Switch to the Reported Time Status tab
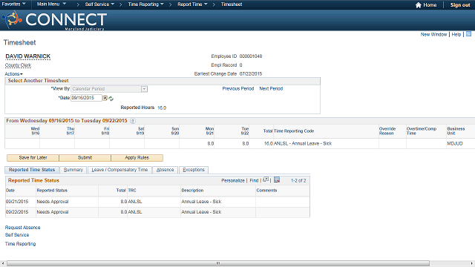The height and width of the screenshot is (267, 475). tap(32, 170)
